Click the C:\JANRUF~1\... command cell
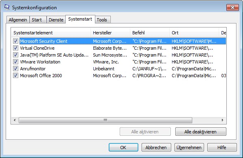 [x=149, y=69]
